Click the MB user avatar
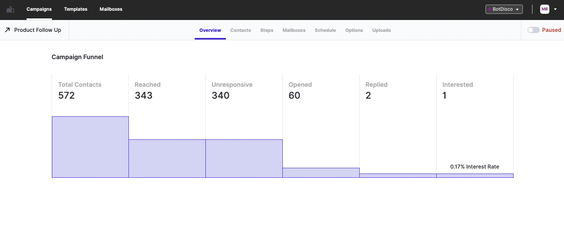This screenshot has height=225, width=564. click(544, 9)
